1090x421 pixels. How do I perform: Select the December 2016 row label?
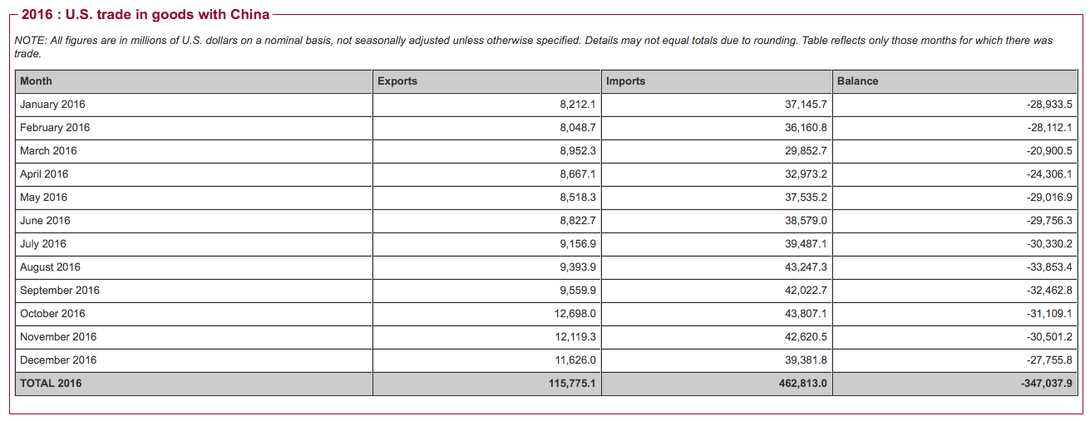(58, 360)
